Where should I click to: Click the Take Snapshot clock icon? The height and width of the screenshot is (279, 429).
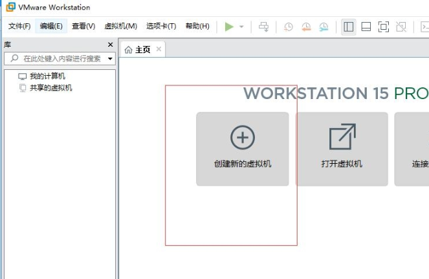(x=288, y=27)
